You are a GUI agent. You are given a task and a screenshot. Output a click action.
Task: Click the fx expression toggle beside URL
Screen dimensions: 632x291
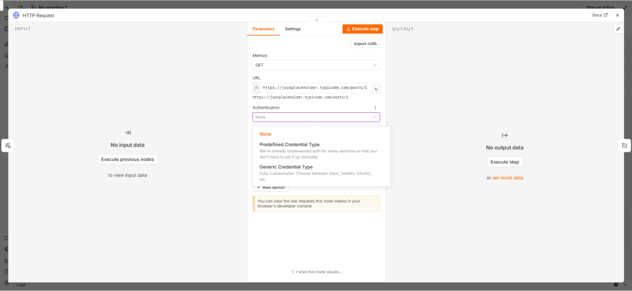(x=256, y=88)
